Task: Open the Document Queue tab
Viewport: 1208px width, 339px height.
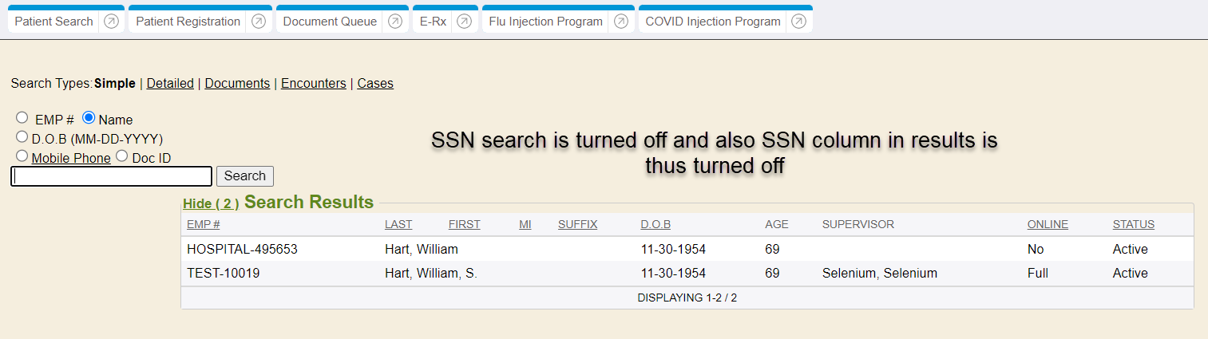Action: (330, 22)
